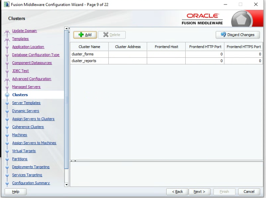Open Dynamic Servers step
This screenshot has height=198, width=266.
[26, 111]
